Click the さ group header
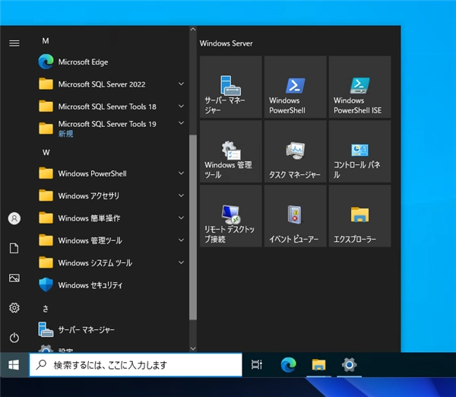Screen dimensions: 456x397 tap(46, 309)
